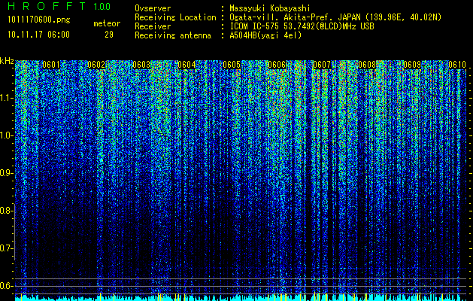Click the 0.6 frequency axis label
This screenshot has height=301, width=473.
click(6, 286)
